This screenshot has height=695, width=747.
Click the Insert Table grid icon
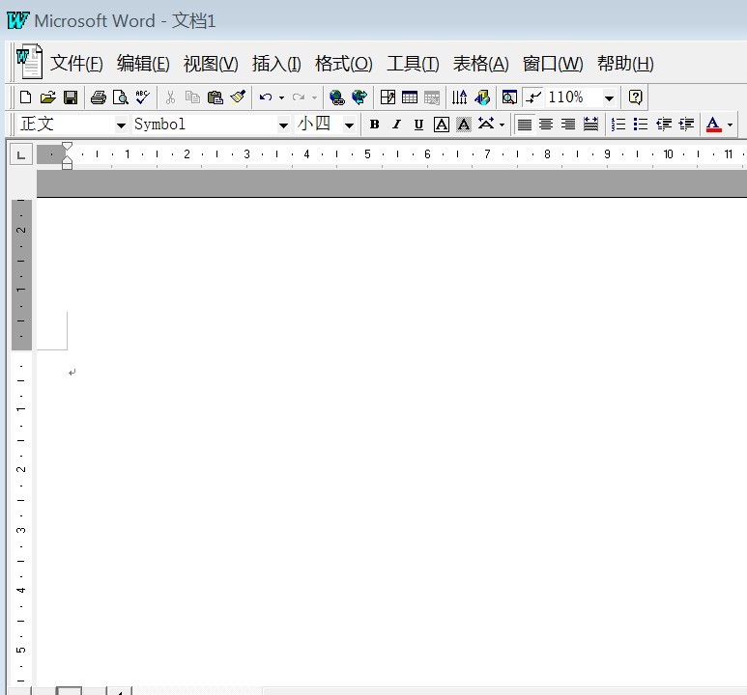(x=410, y=97)
